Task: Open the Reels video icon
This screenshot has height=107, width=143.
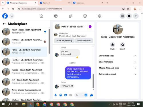Action: [56, 16]
